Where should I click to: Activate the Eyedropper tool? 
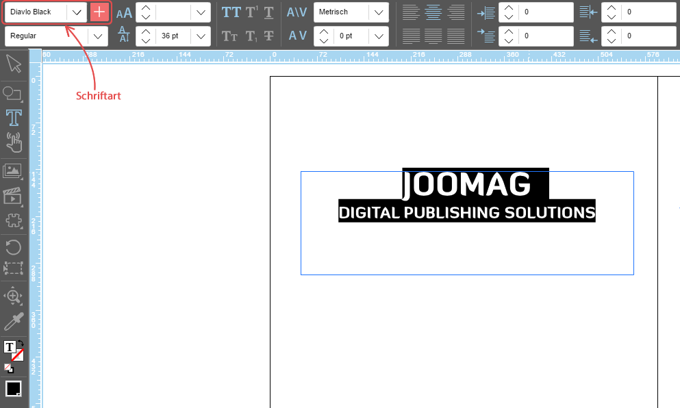click(x=13, y=322)
